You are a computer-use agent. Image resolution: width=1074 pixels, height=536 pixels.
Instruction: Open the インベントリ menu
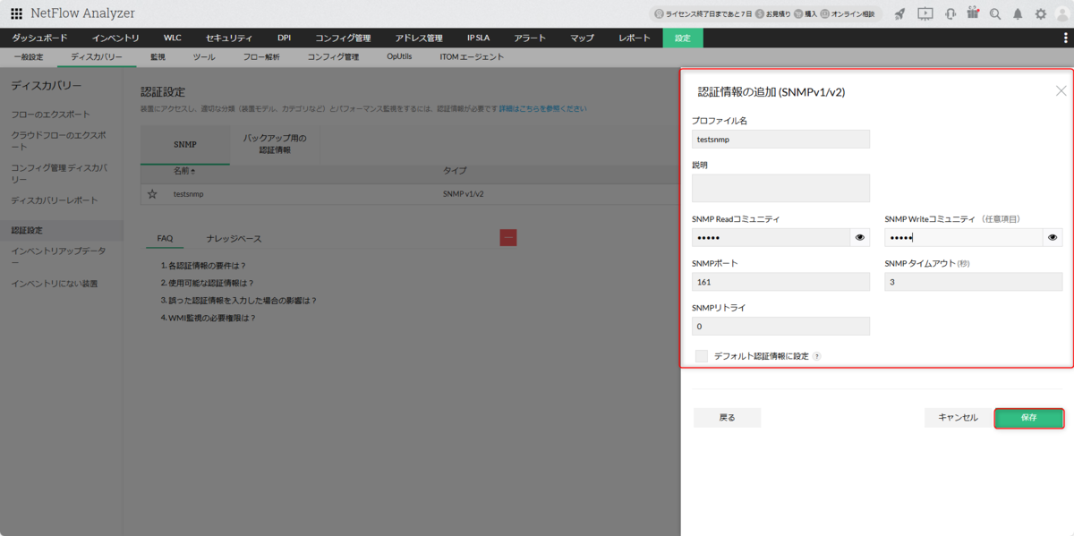click(x=115, y=38)
